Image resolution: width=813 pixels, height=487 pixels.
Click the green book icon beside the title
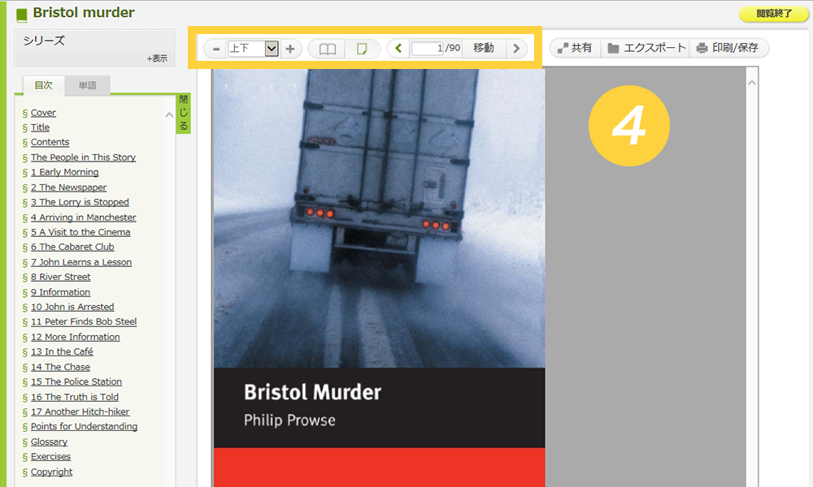coord(21,15)
